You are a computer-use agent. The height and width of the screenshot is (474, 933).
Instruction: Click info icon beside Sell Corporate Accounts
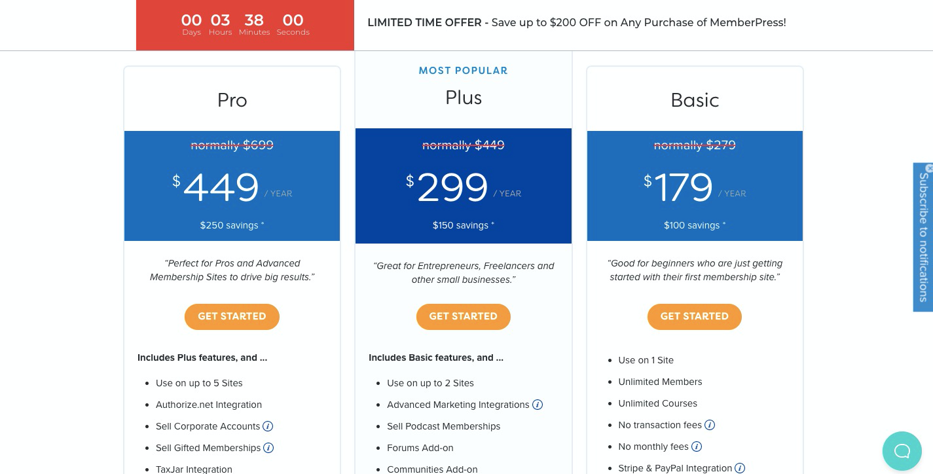pos(268,426)
